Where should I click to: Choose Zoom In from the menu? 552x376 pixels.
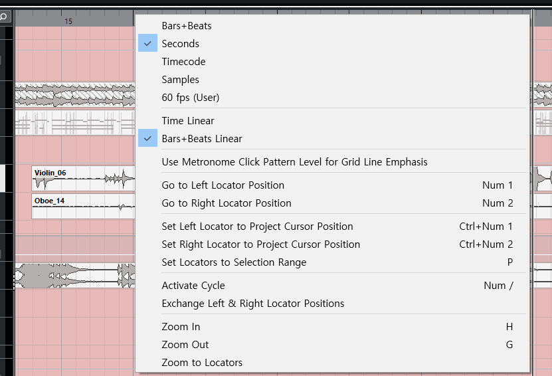pyautogui.click(x=181, y=327)
